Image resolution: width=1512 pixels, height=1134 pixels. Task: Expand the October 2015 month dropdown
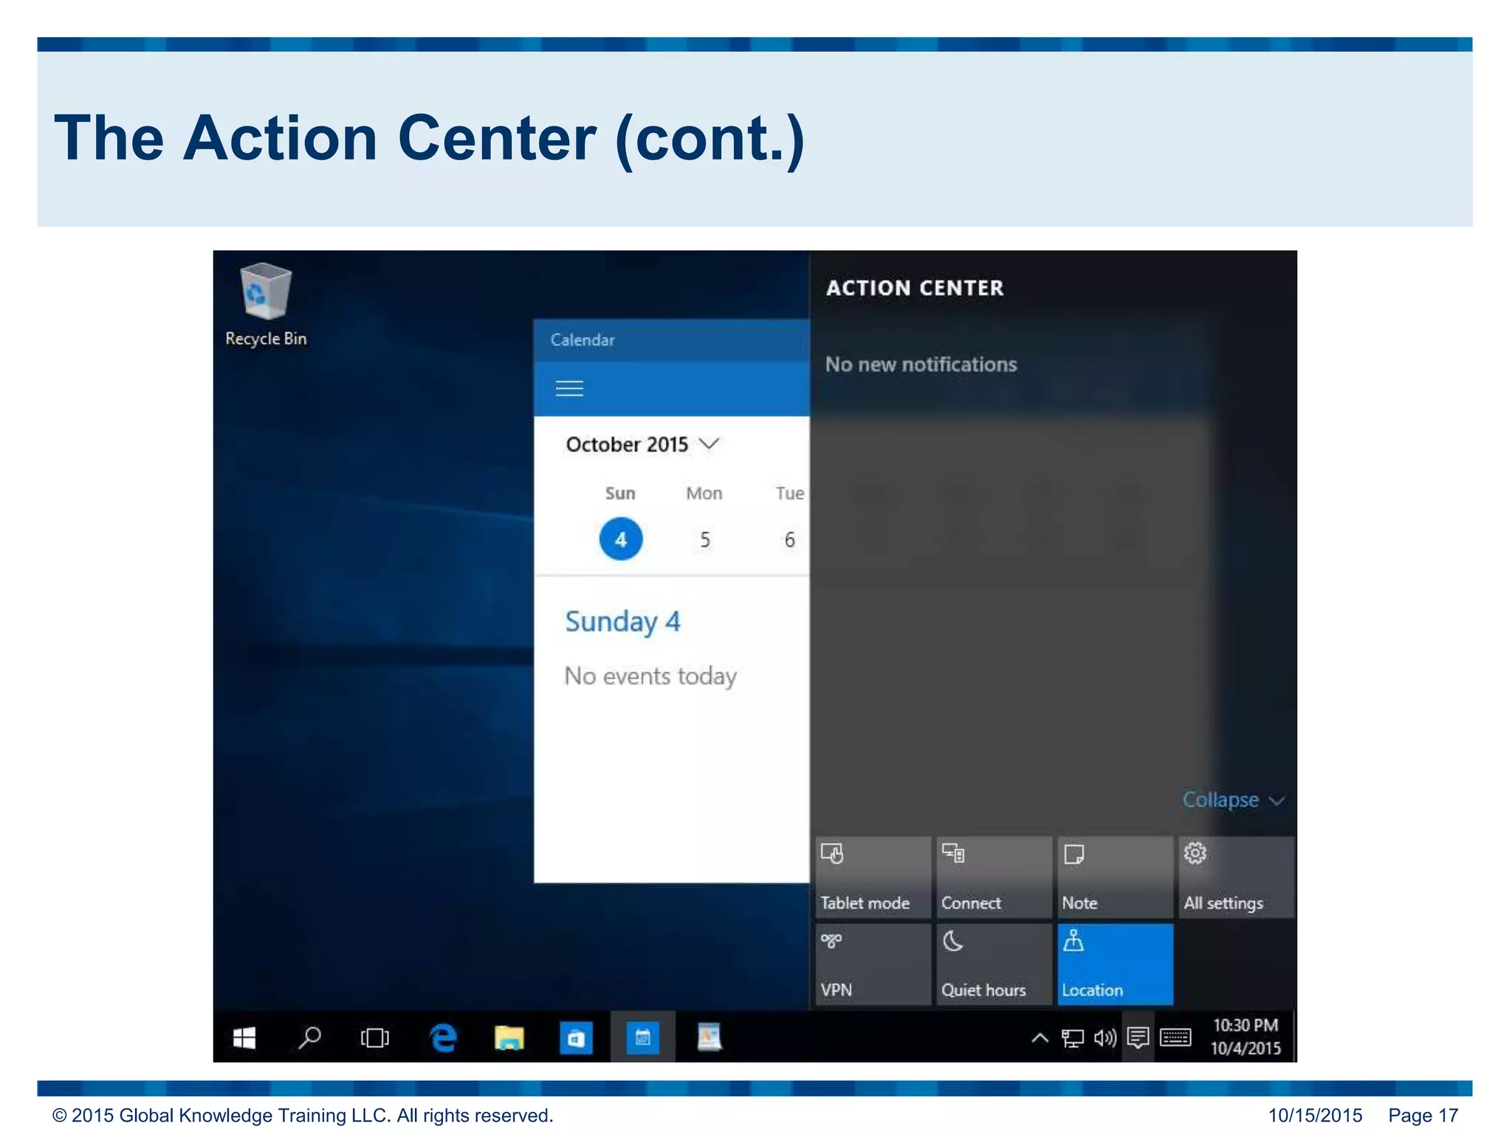(642, 444)
